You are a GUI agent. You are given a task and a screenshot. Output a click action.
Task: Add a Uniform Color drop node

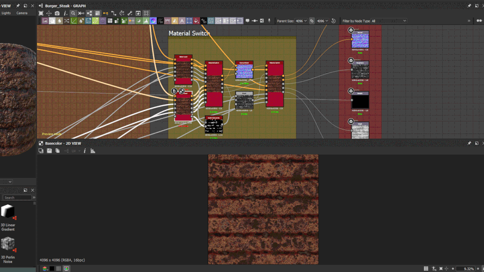click(59, 21)
